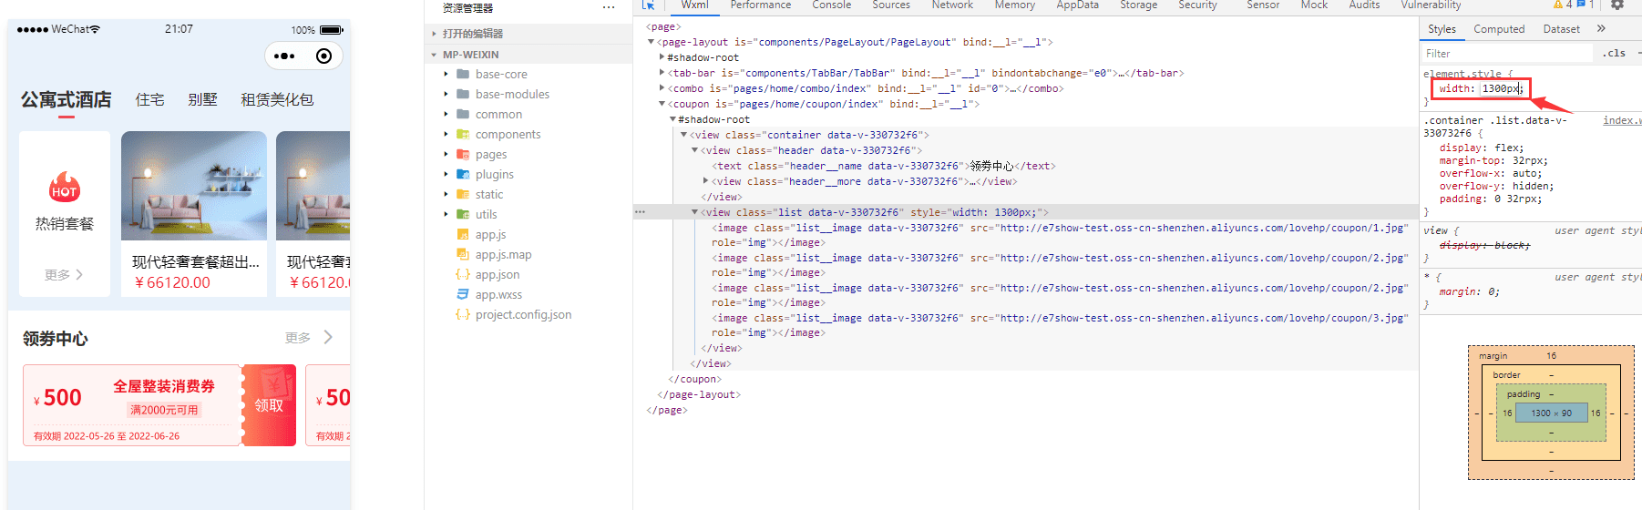1642x510 pixels.
Task: Open the Performance tab
Action: (761, 5)
